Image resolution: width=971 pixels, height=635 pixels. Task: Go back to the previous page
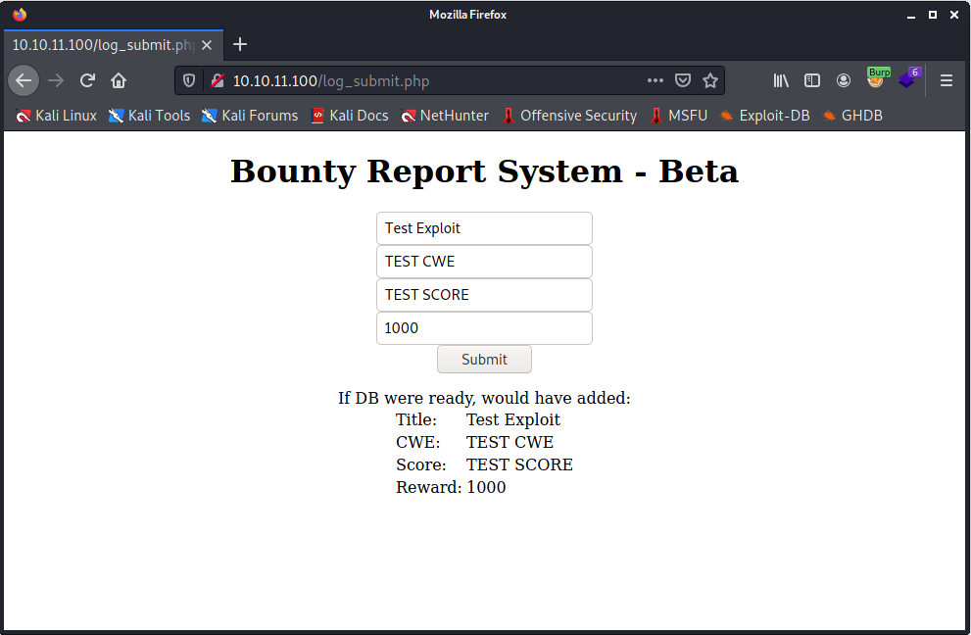coord(24,80)
